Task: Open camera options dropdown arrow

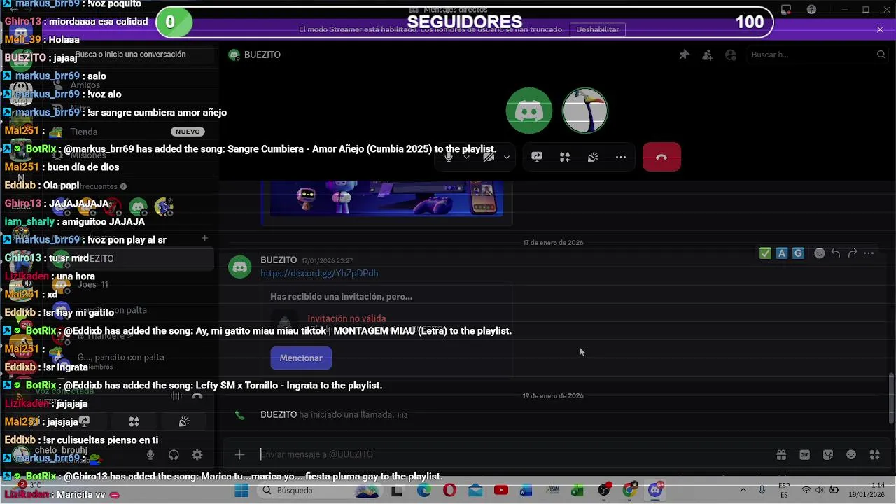Action: [506, 157]
